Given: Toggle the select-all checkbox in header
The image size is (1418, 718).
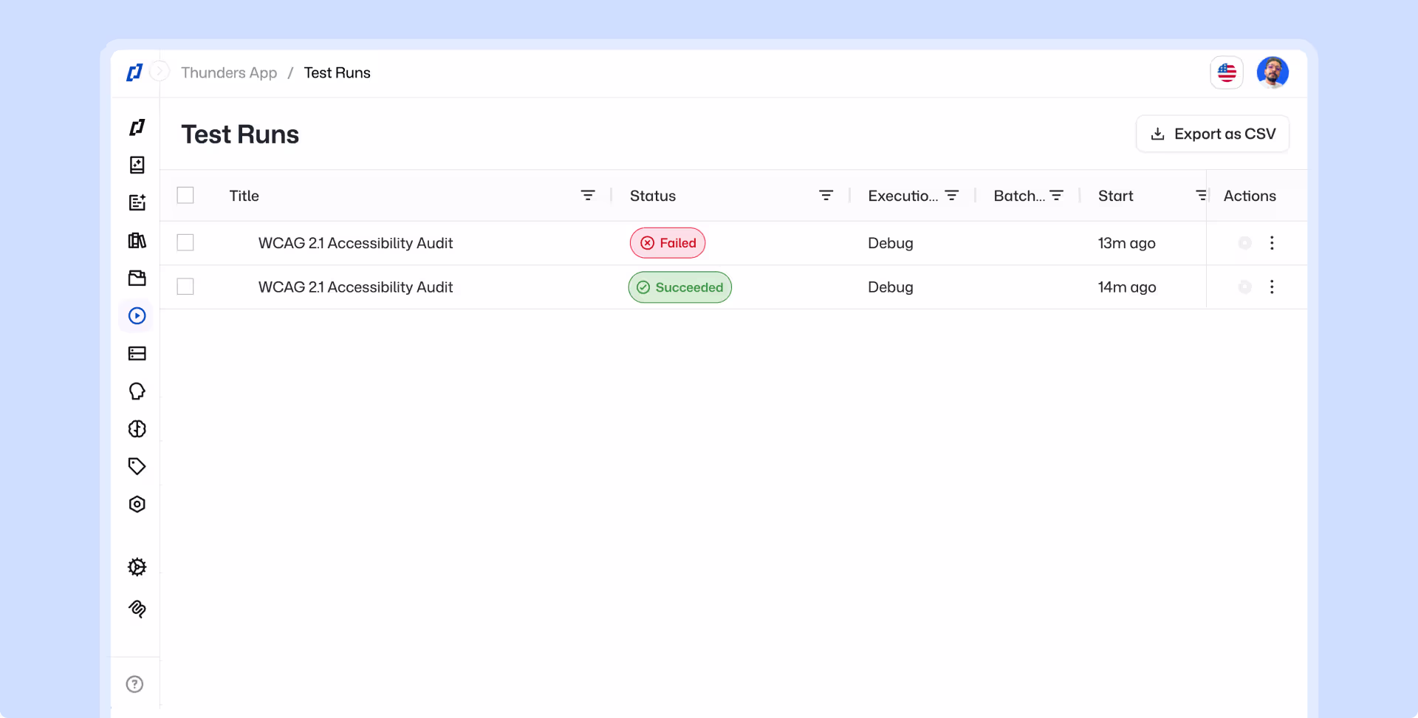Looking at the screenshot, I should tap(185, 195).
